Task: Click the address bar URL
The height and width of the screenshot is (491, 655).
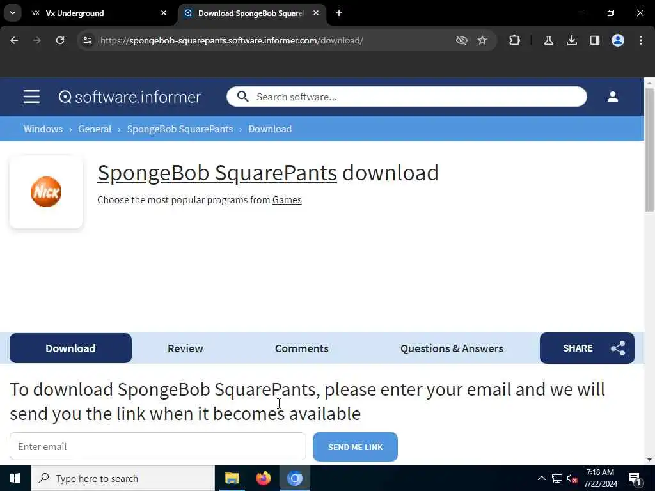Action: (232, 40)
